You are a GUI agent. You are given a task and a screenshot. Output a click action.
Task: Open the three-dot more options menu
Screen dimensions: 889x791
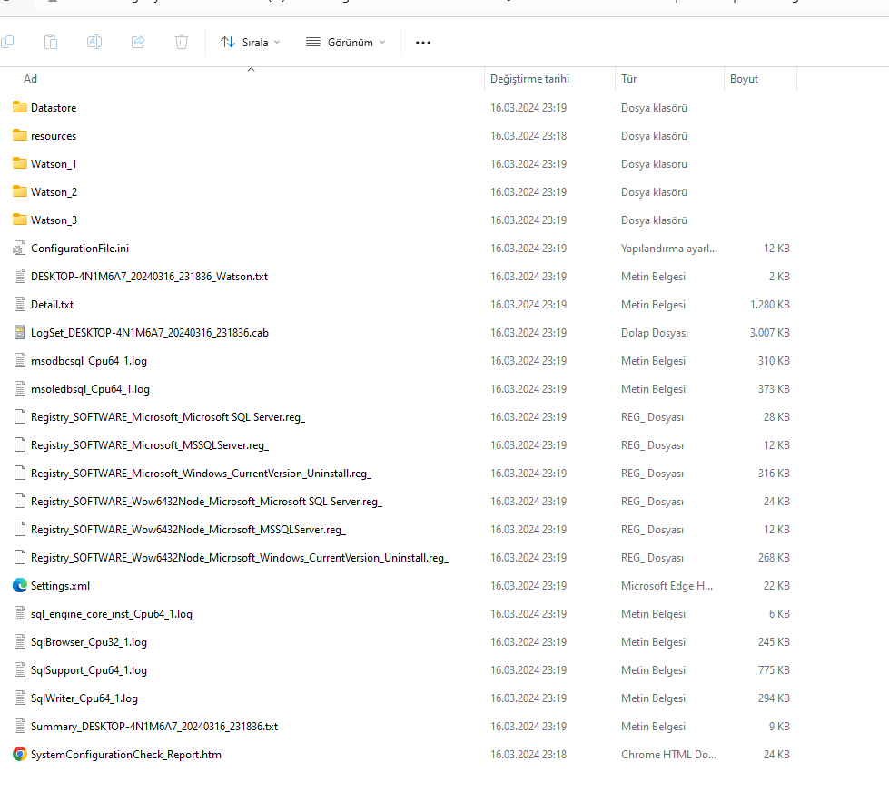pos(423,43)
